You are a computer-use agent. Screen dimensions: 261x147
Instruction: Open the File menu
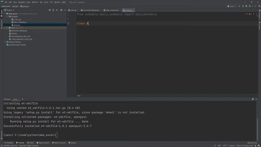coord(6,2)
